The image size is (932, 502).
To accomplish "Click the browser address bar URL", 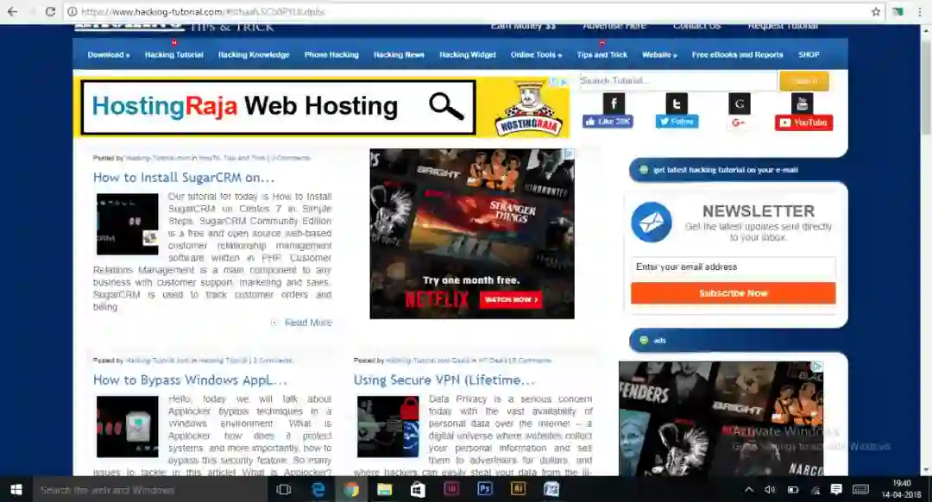I will (204, 11).
